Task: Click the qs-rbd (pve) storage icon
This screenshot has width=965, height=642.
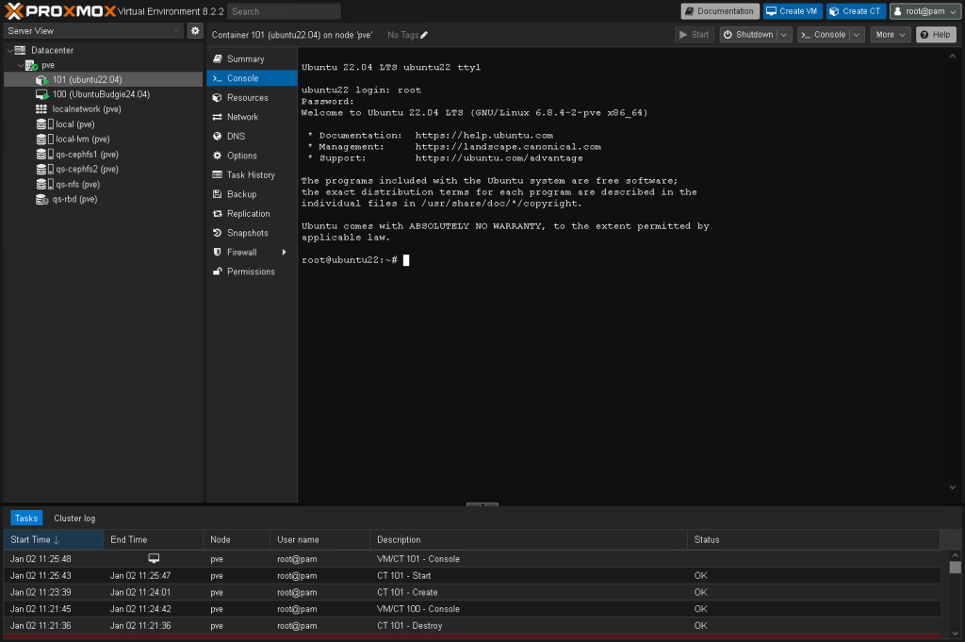Action: pyautogui.click(x=41, y=200)
